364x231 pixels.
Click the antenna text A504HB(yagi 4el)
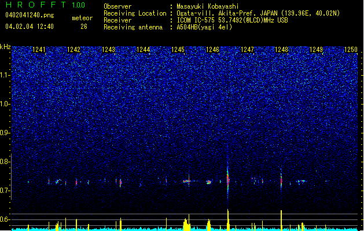pyautogui.click(x=204, y=27)
